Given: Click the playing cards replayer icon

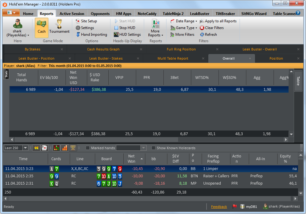Looking at the screenshot, I should click(x=44, y=148).
